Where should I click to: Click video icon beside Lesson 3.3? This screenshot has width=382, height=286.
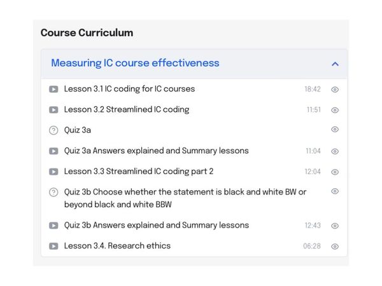[53, 172]
